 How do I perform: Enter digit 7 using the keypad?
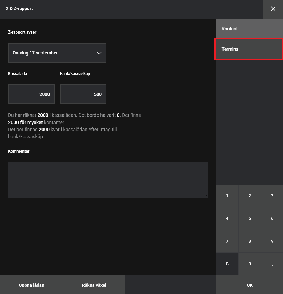point(227,241)
